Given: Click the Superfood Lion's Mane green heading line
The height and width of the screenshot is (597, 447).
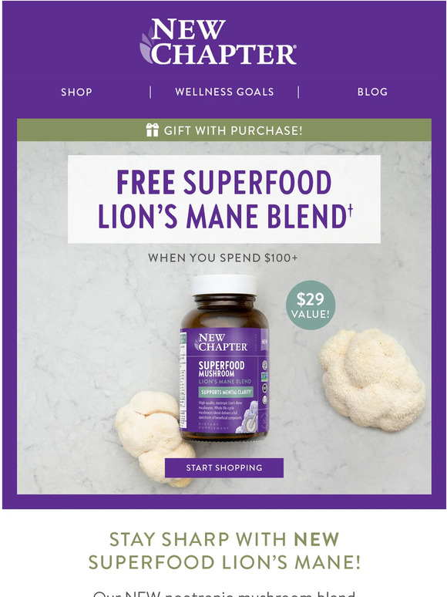Looking at the screenshot, I should [224, 562].
